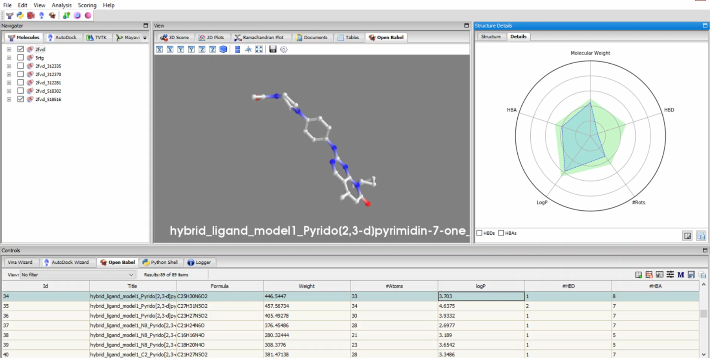
Task: Sort table by Weight column header
Action: (307, 286)
